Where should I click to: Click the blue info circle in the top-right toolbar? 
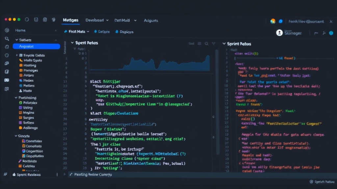pyautogui.click(x=331, y=33)
